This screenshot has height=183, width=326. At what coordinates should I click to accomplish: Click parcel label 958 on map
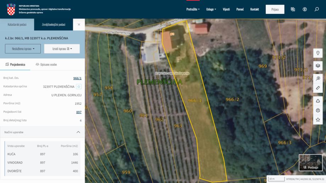click(109, 88)
